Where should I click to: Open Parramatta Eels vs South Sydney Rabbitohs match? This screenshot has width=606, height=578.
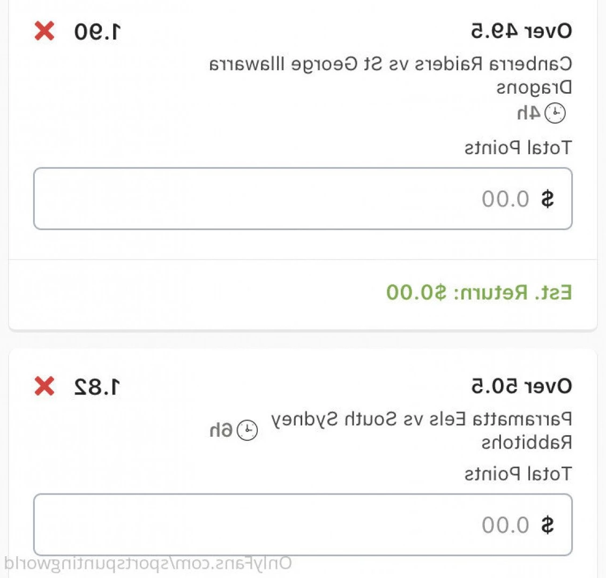tap(421, 431)
